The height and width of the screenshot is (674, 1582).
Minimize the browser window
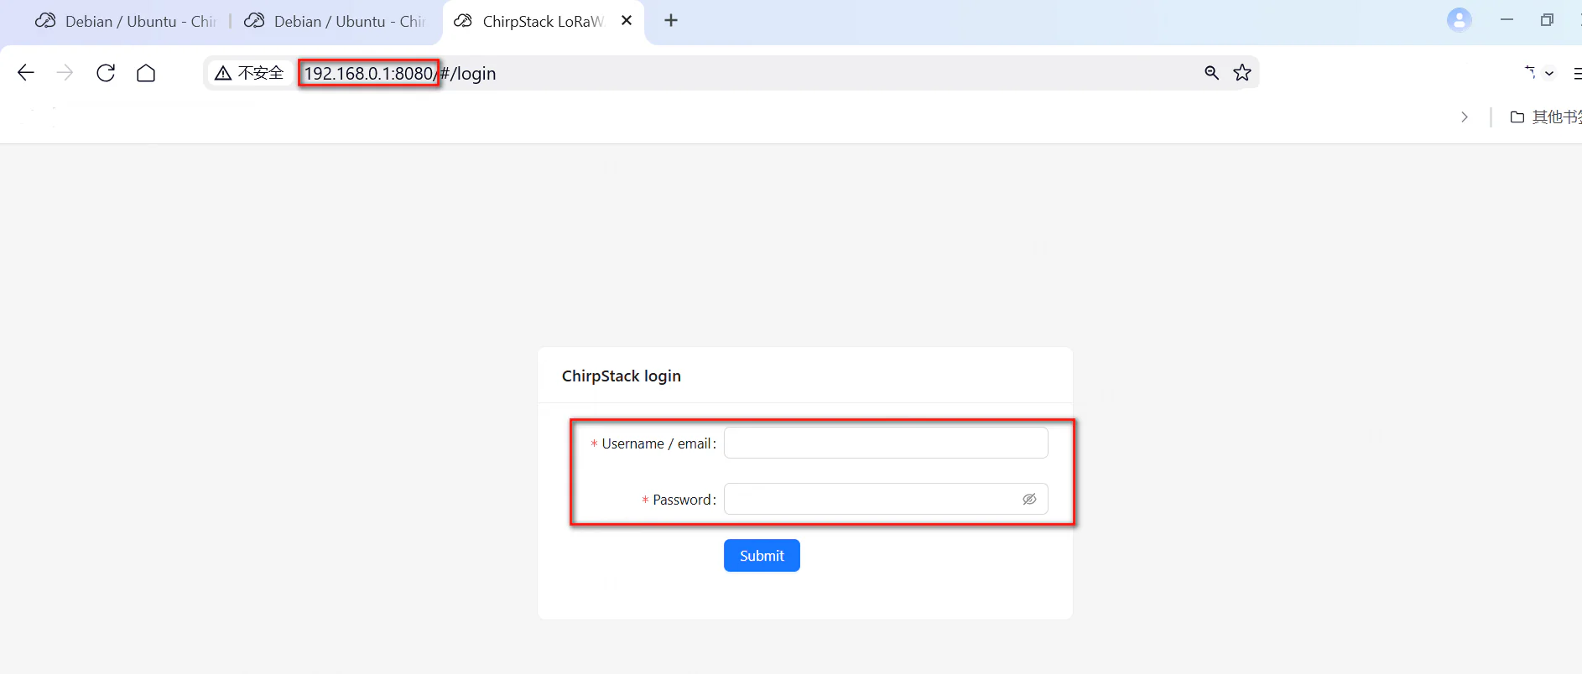coord(1507,20)
